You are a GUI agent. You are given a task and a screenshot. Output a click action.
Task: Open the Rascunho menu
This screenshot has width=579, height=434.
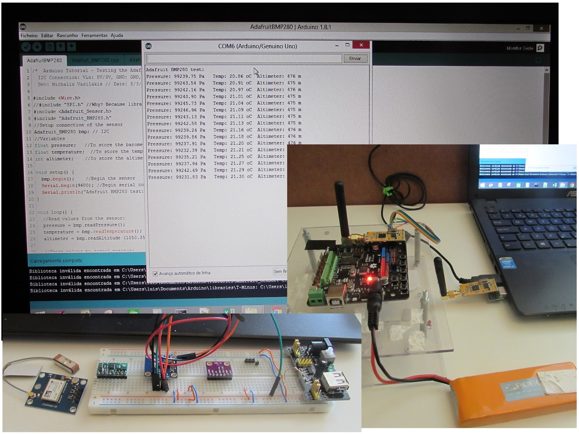click(x=67, y=35)
